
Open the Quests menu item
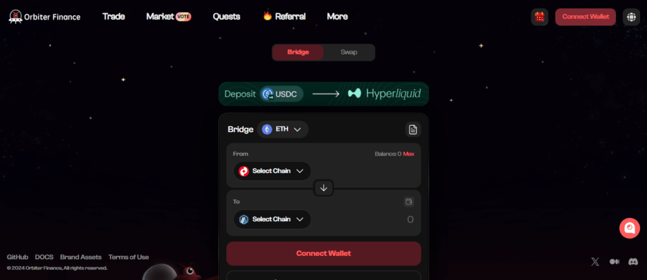pyautogui.click(x=227, y=16)
